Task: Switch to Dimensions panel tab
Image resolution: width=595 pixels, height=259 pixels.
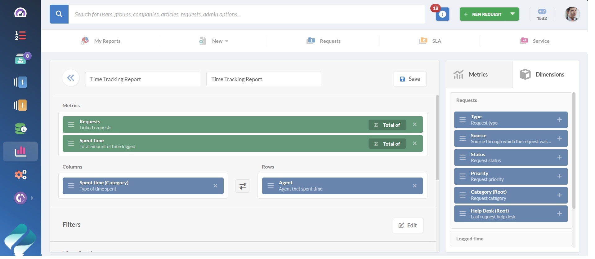Action: click(x=546, y=74)
